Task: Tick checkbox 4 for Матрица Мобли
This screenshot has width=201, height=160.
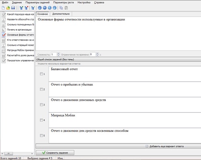Action: click(41, 120)
